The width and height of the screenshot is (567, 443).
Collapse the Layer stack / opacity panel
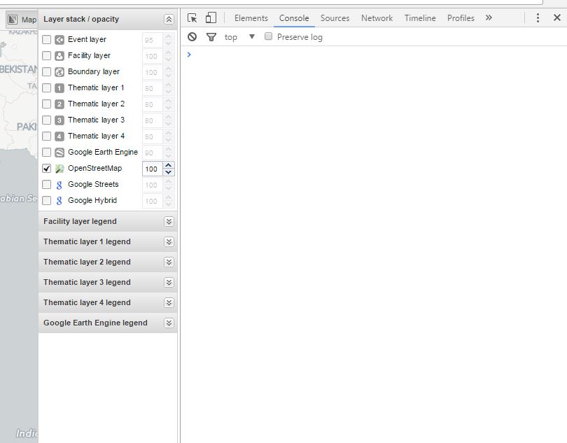169,20
